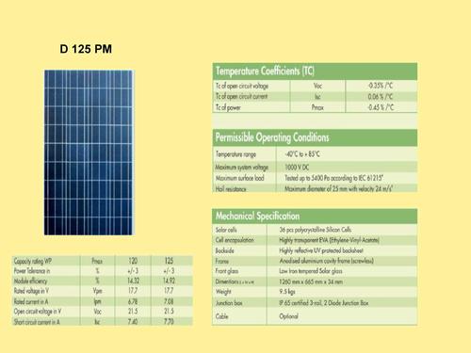This screenshot has height=353, width=471.
Task: Select the "Module efficiency" label
Action: [30, 281]
